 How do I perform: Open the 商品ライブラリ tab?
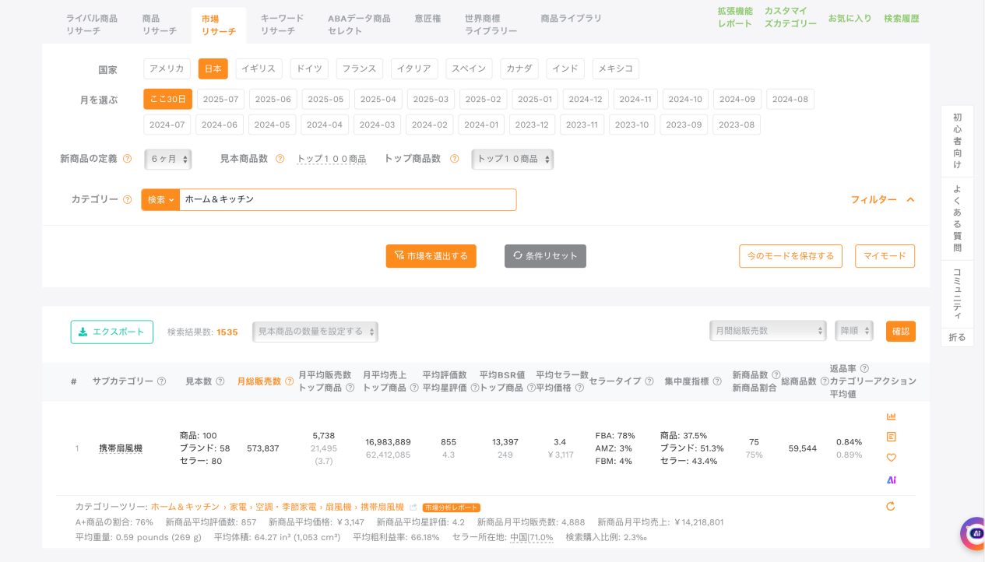(x=571, y=18)
